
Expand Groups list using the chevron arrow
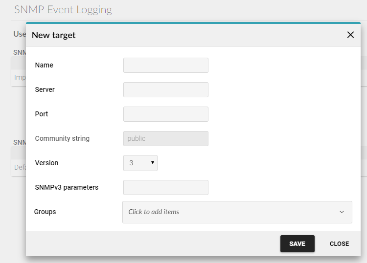[x=342, y=212]
